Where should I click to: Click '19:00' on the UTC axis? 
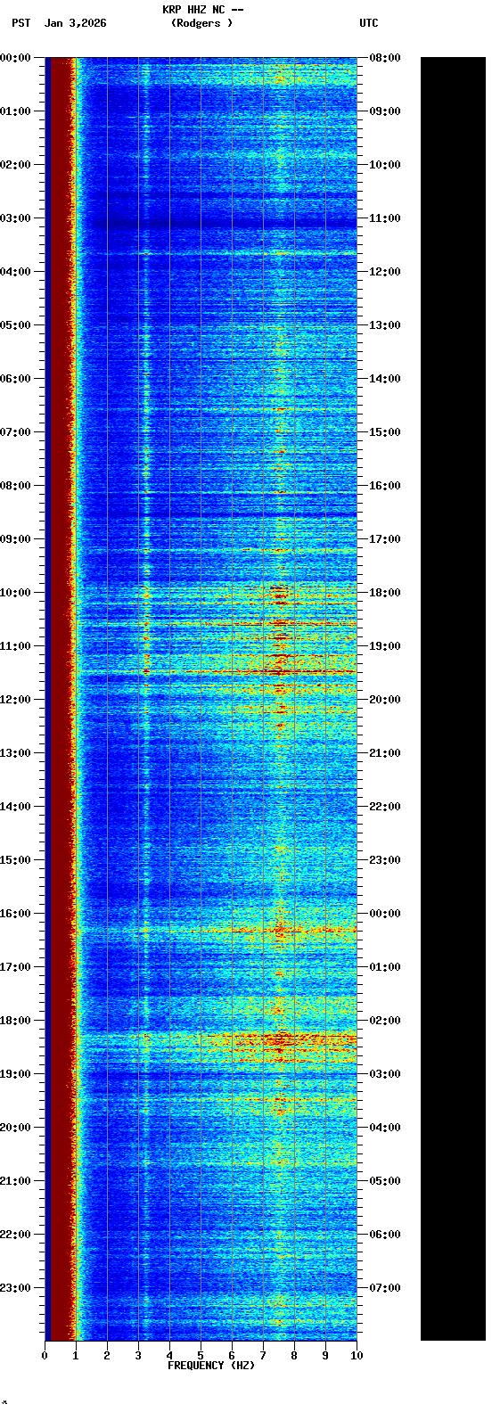pyautogui.click(x=385, y=646)
